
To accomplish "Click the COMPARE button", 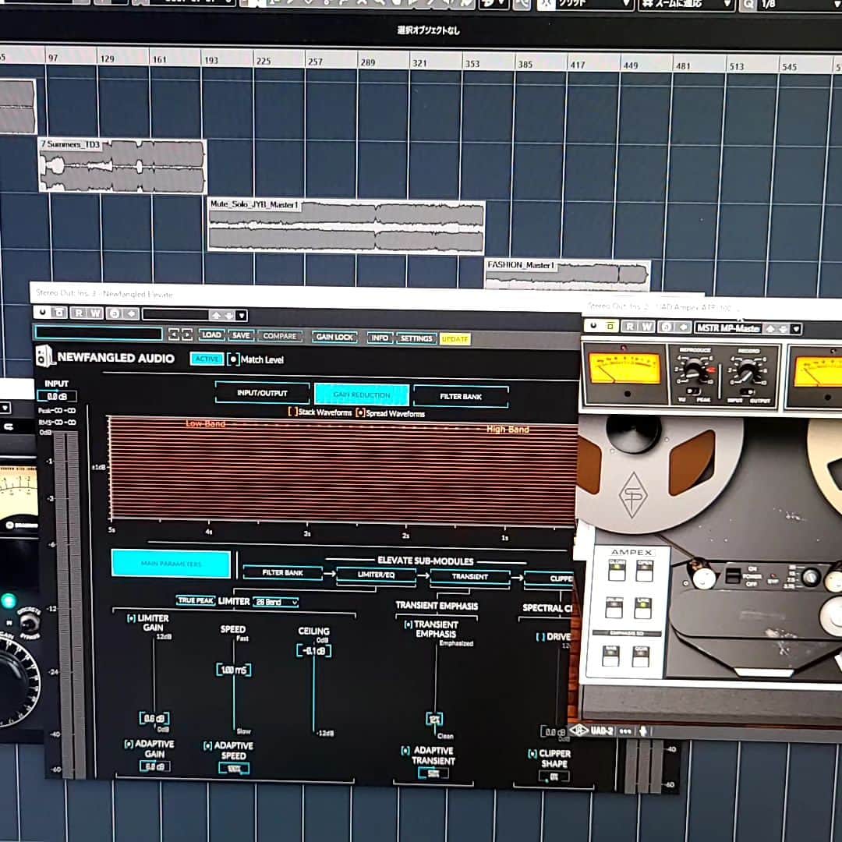I will (280, 336).
